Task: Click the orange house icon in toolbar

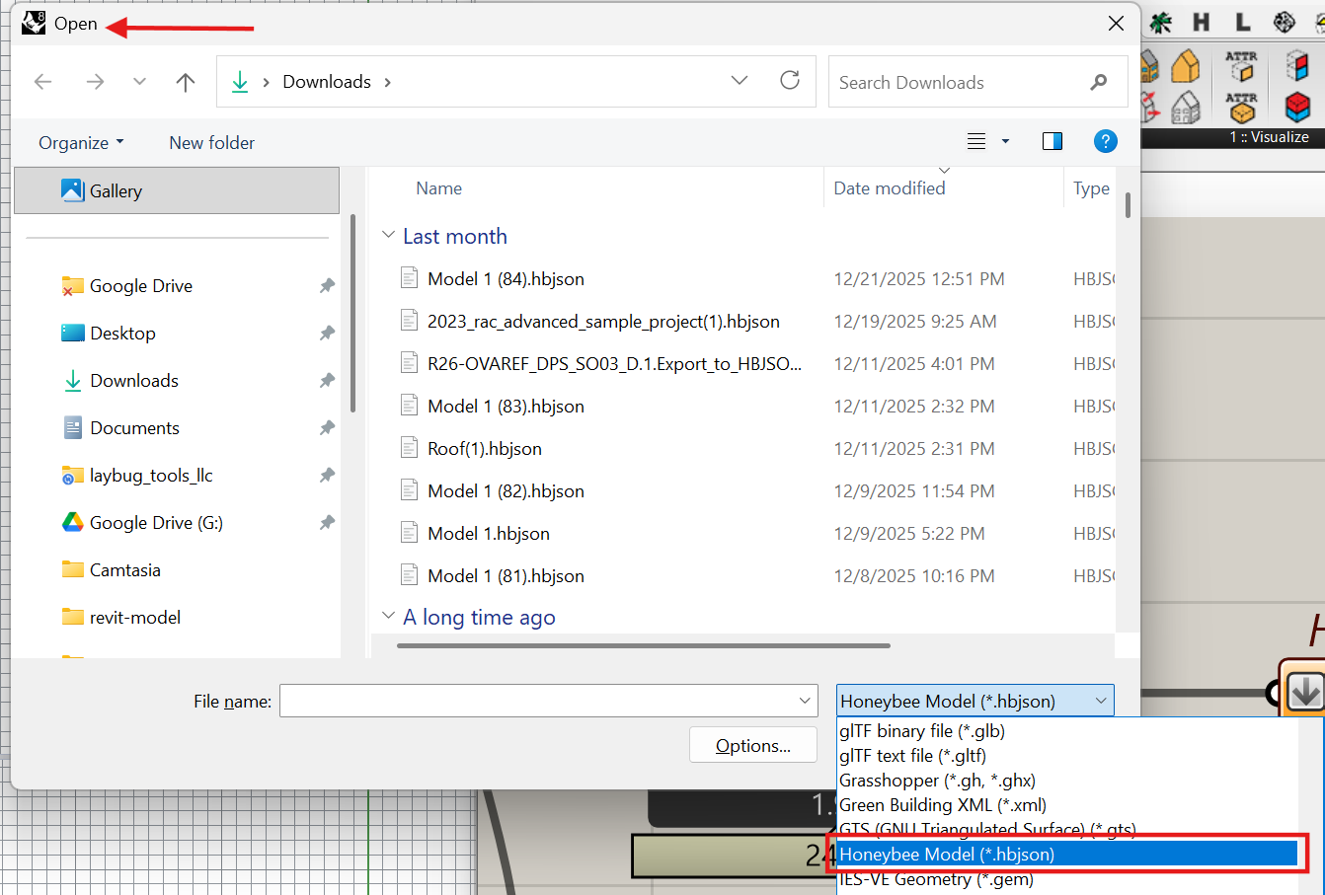Action: click(1185, 66)
